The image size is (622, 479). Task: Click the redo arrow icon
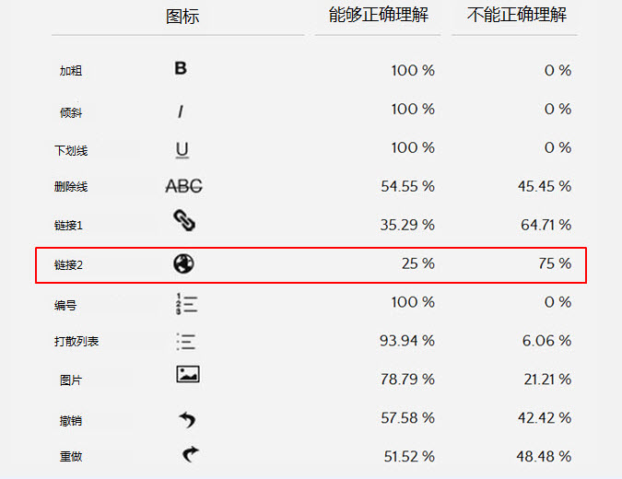pyautogui.click(x=190, y=455)
